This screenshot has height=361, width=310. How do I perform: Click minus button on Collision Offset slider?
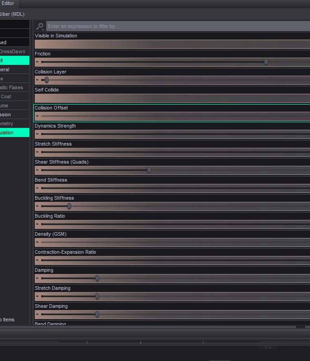pos(37,116)
